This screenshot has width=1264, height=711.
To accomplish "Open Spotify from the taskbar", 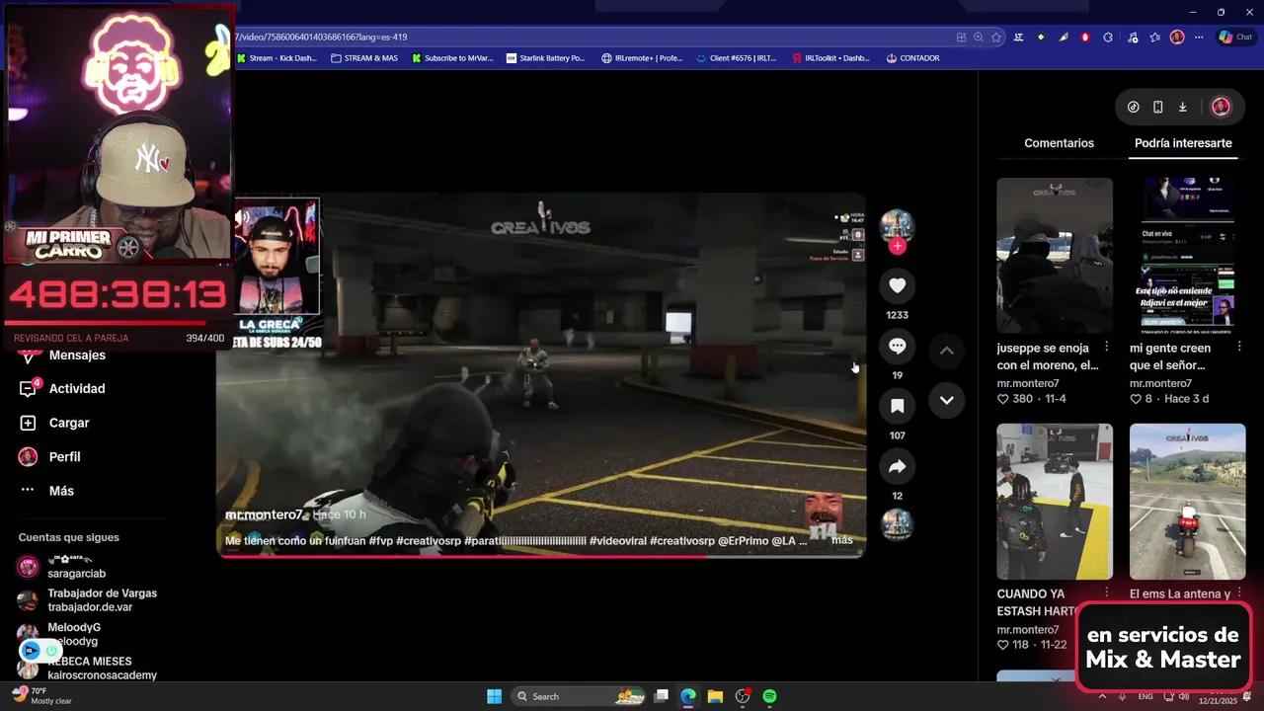I will (x=769, y=696).
